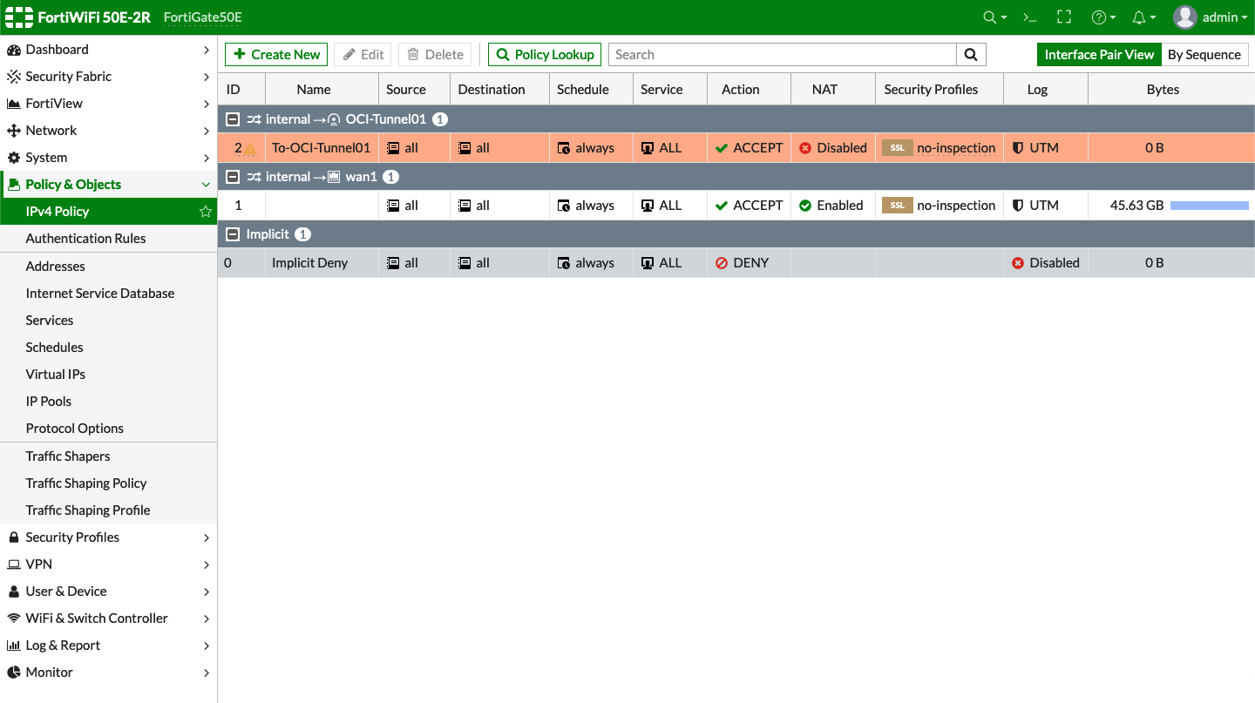1255x703 pixels.
Task: Toggle fullscreen mode icon in header
Action: click(x=1063, y=17)
